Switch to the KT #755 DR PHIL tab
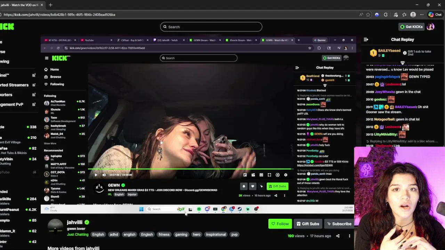The width and height of the screenshot is (445, 250). (60, 40)
